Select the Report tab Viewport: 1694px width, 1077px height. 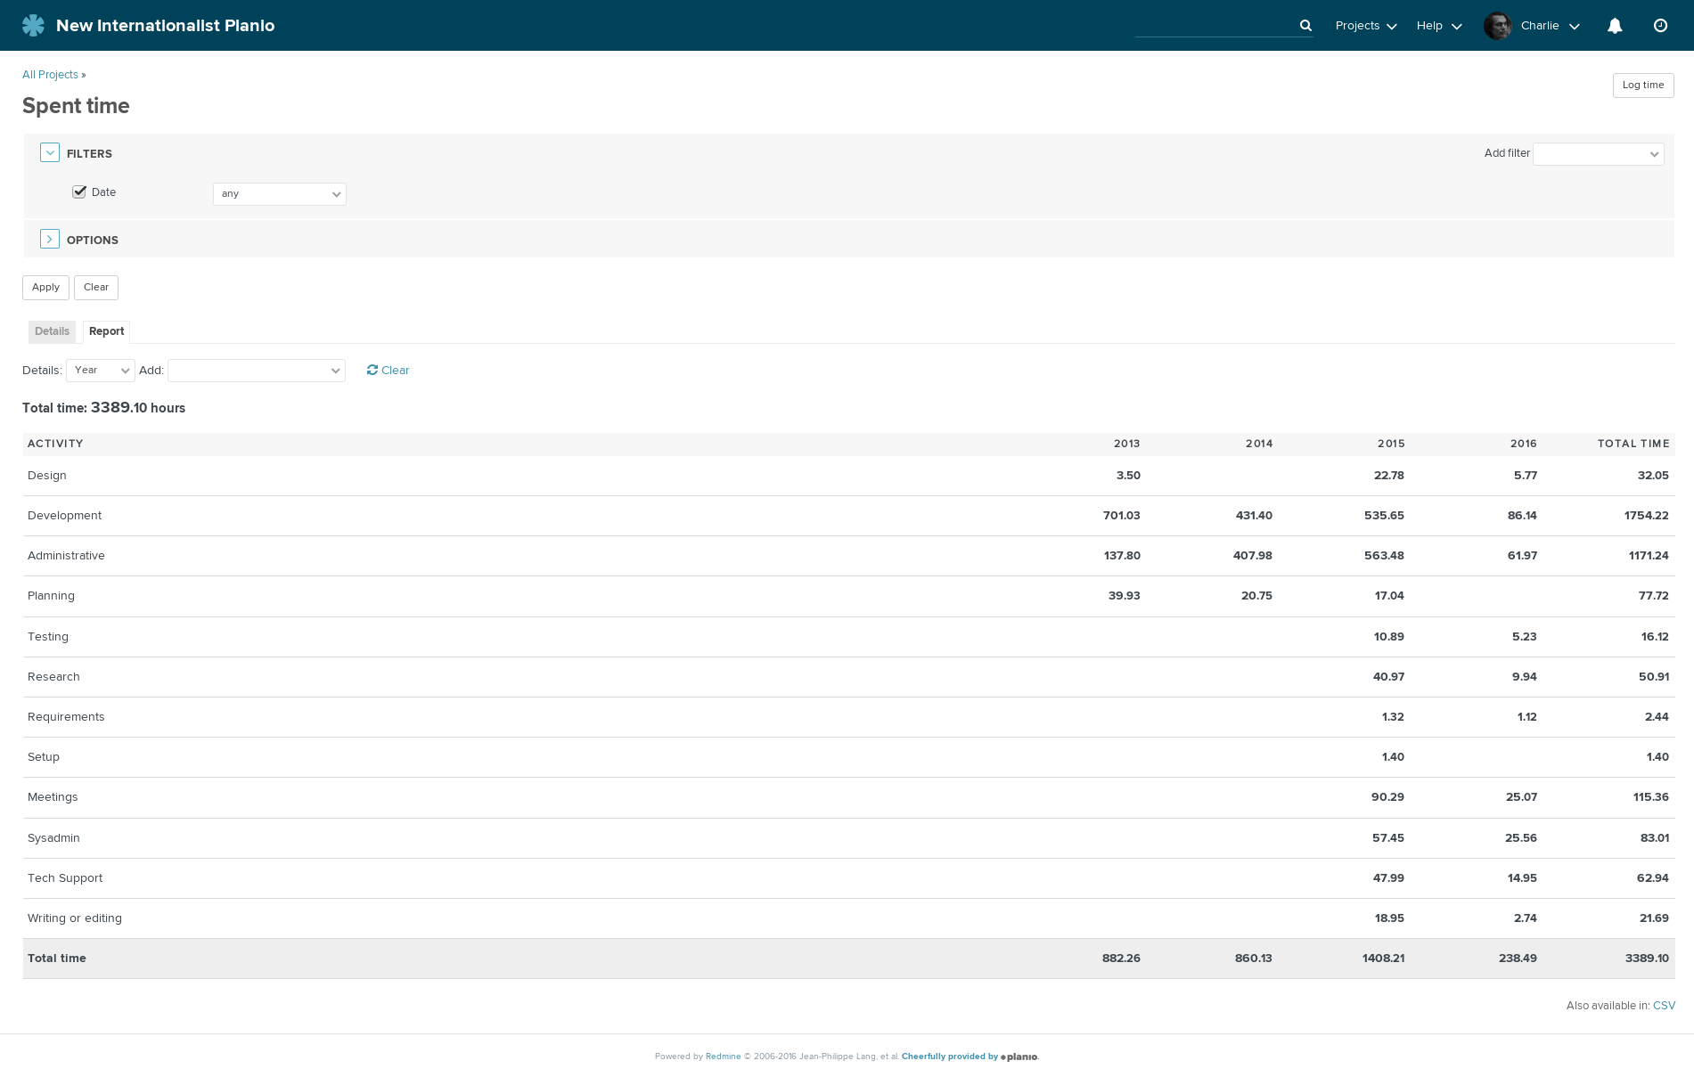[x=107, y=331]
